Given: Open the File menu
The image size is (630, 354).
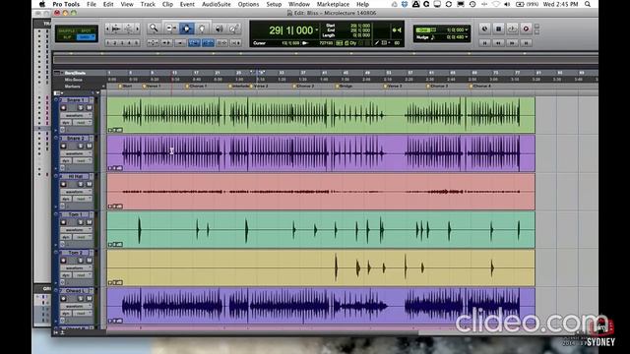Looking at the screenshot, I should coord(92,4).
